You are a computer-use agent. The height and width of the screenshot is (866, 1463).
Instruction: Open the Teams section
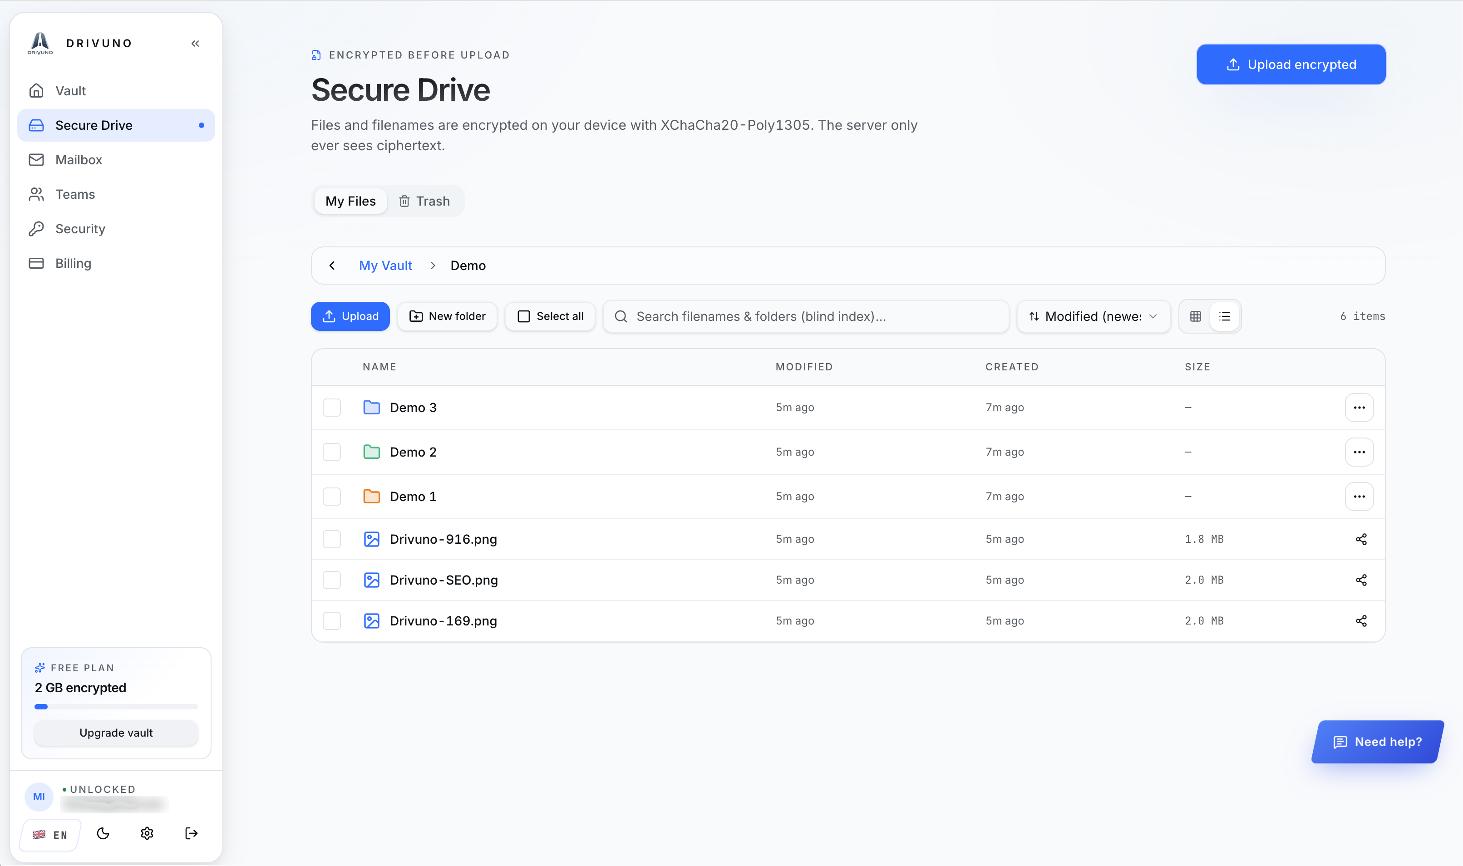point(116,194)
